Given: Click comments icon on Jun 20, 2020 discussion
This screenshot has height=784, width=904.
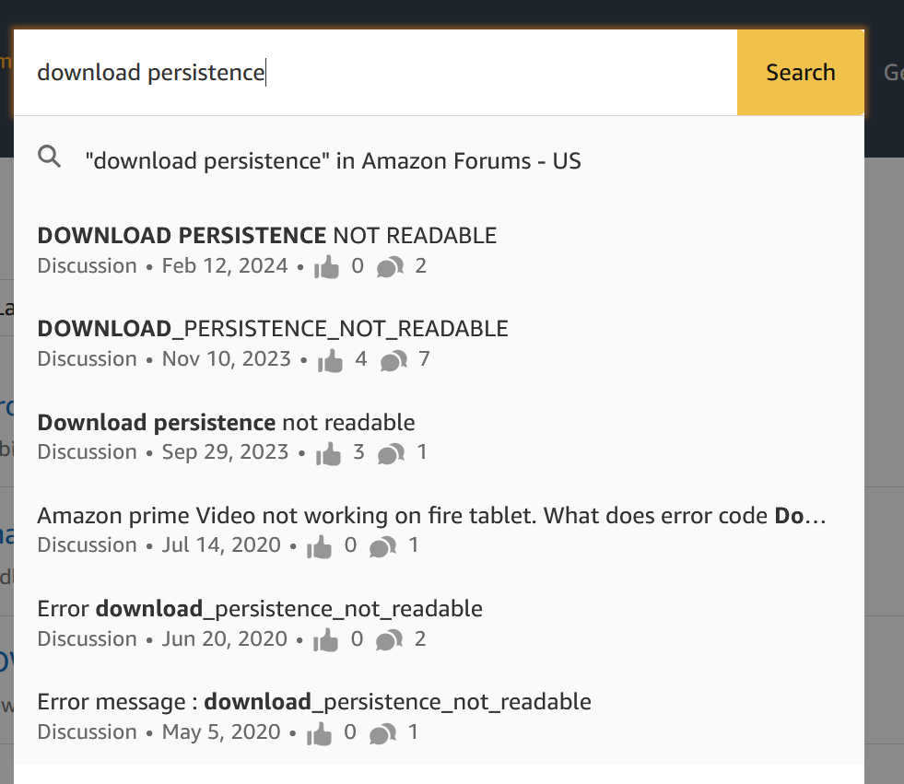Looking at the screenshot, I should click(x=389, y=639).
